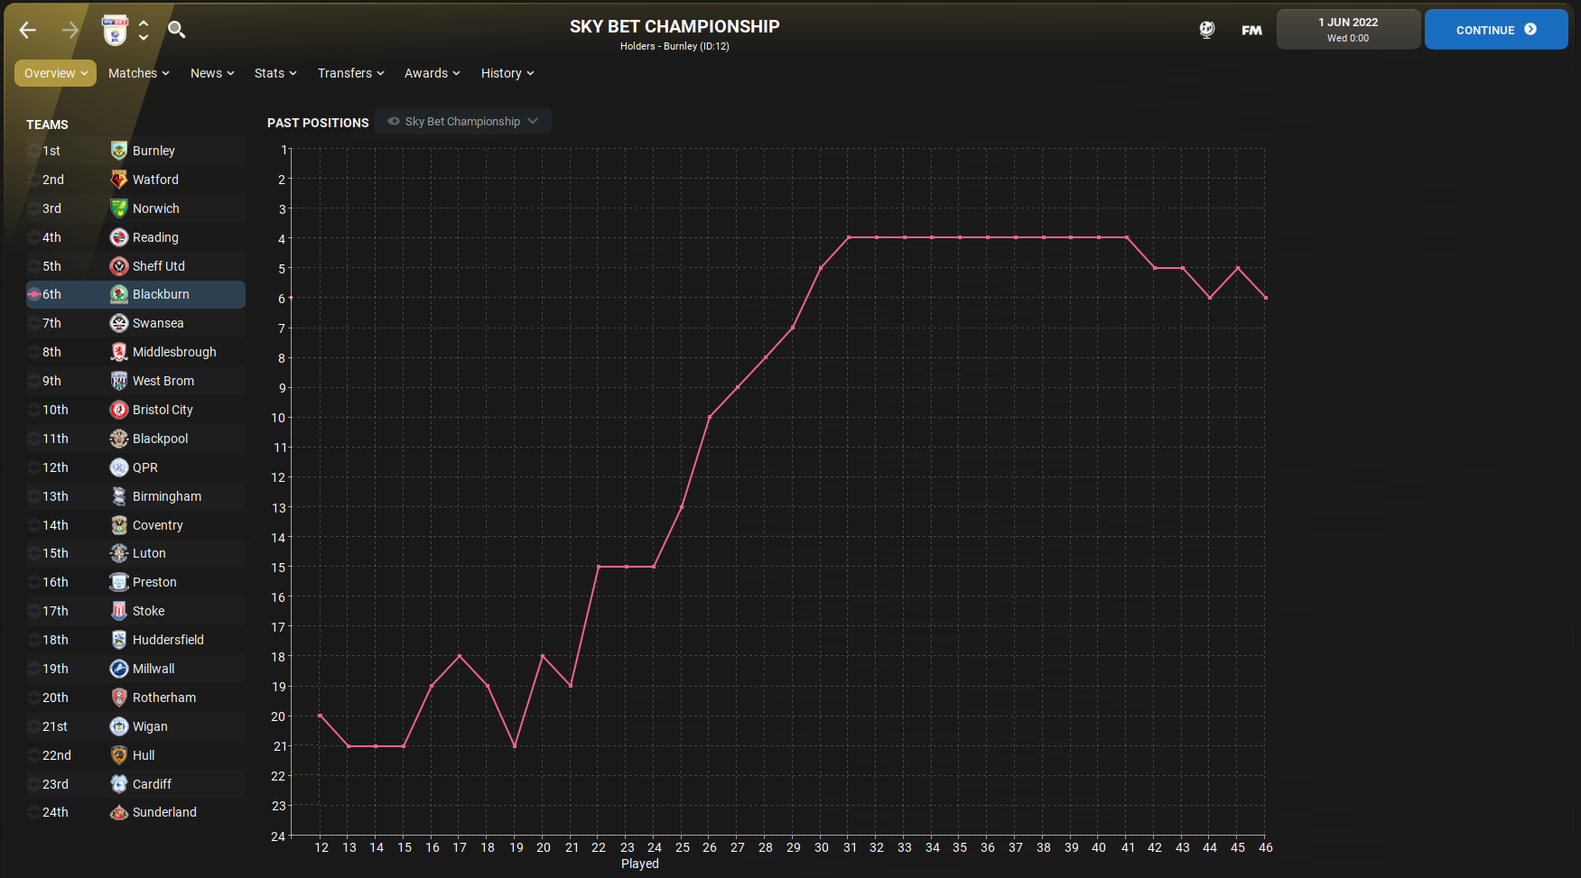
Task: Toggle West Brom's 9th place graph line
Action: (x=33, y=381)
